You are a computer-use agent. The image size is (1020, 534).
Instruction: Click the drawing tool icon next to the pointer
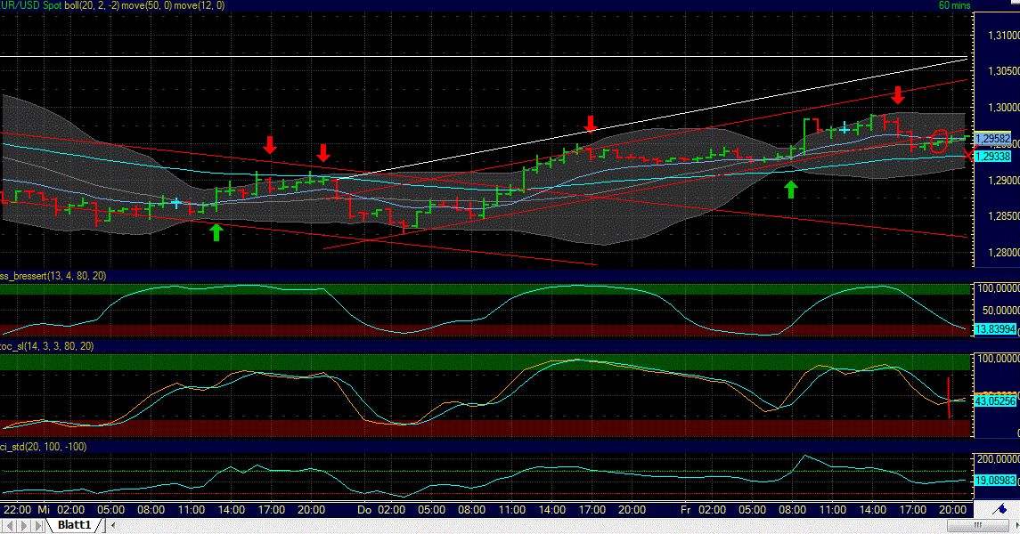(1000, 509)
